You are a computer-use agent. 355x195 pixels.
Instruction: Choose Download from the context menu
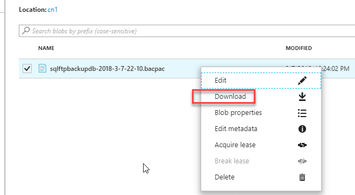[261, 97]
